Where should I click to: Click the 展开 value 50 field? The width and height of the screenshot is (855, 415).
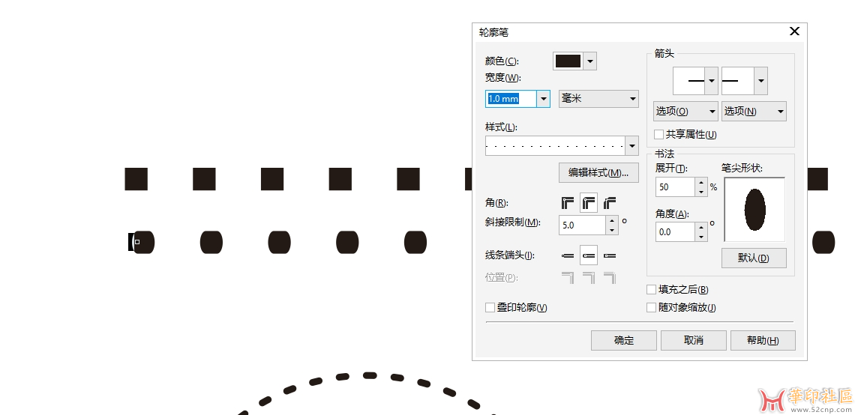(x=675, y=187)
